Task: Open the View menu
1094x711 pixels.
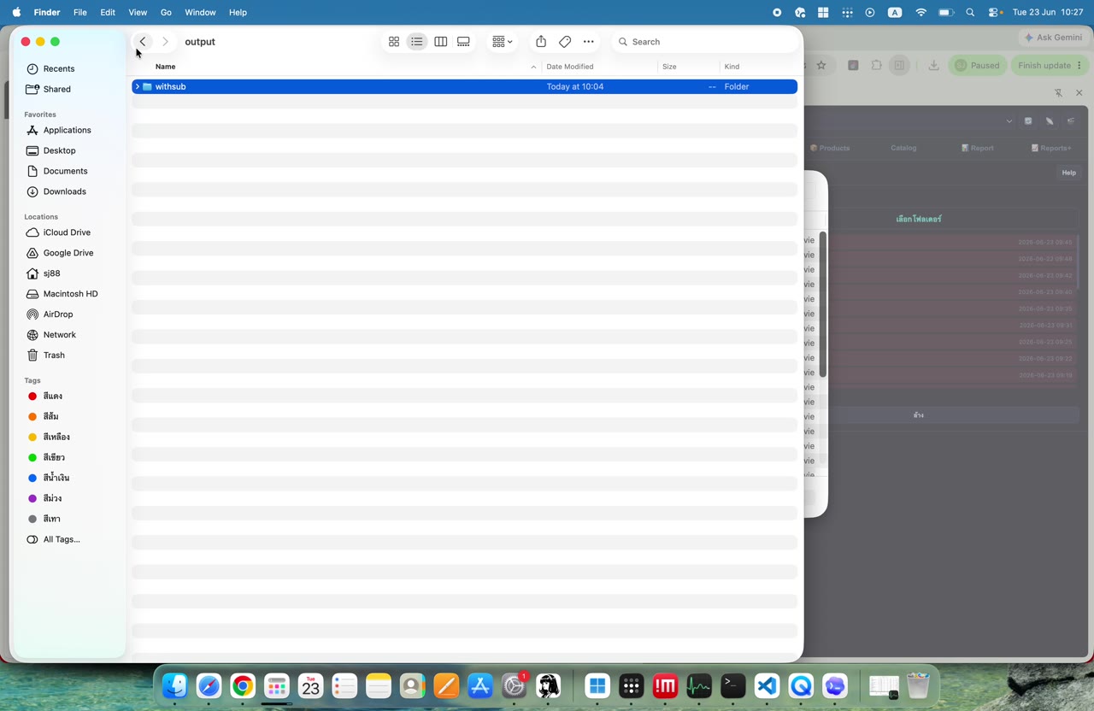Action: pos(138,13)
